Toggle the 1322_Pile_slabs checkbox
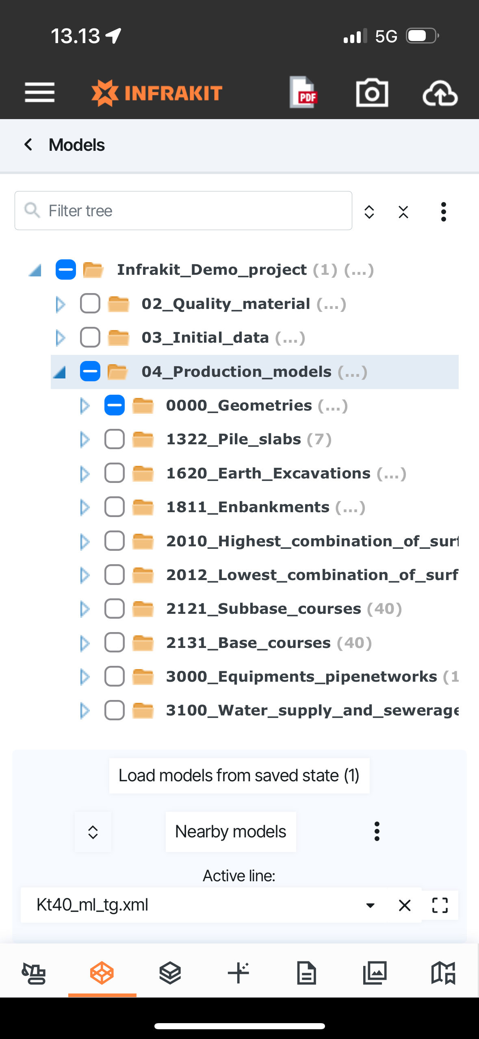Viewport: 479px width, 1039px height. pos(115,439)
